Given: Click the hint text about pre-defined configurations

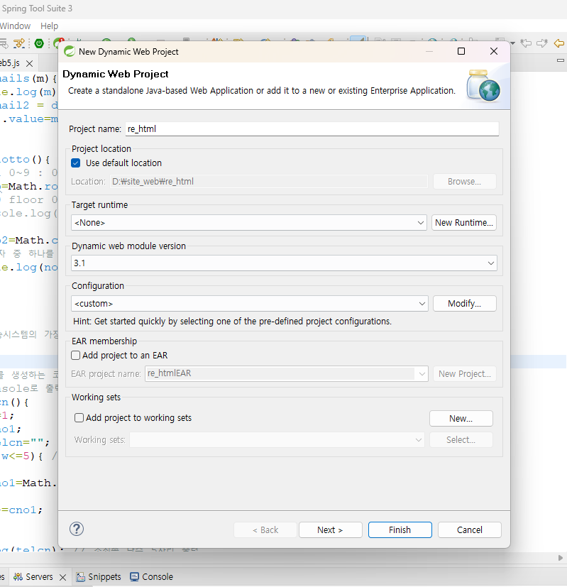Looking at the screenshot, I should [x=233, y=322].
